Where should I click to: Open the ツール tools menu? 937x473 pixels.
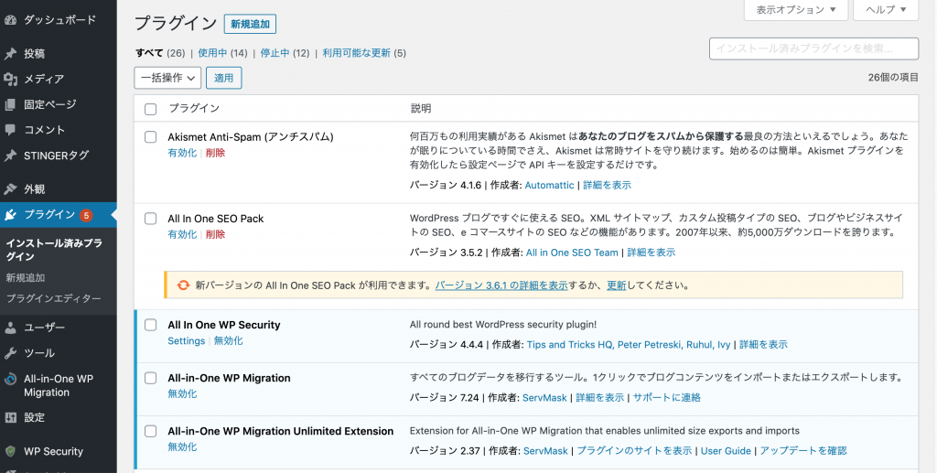point(39,353)
